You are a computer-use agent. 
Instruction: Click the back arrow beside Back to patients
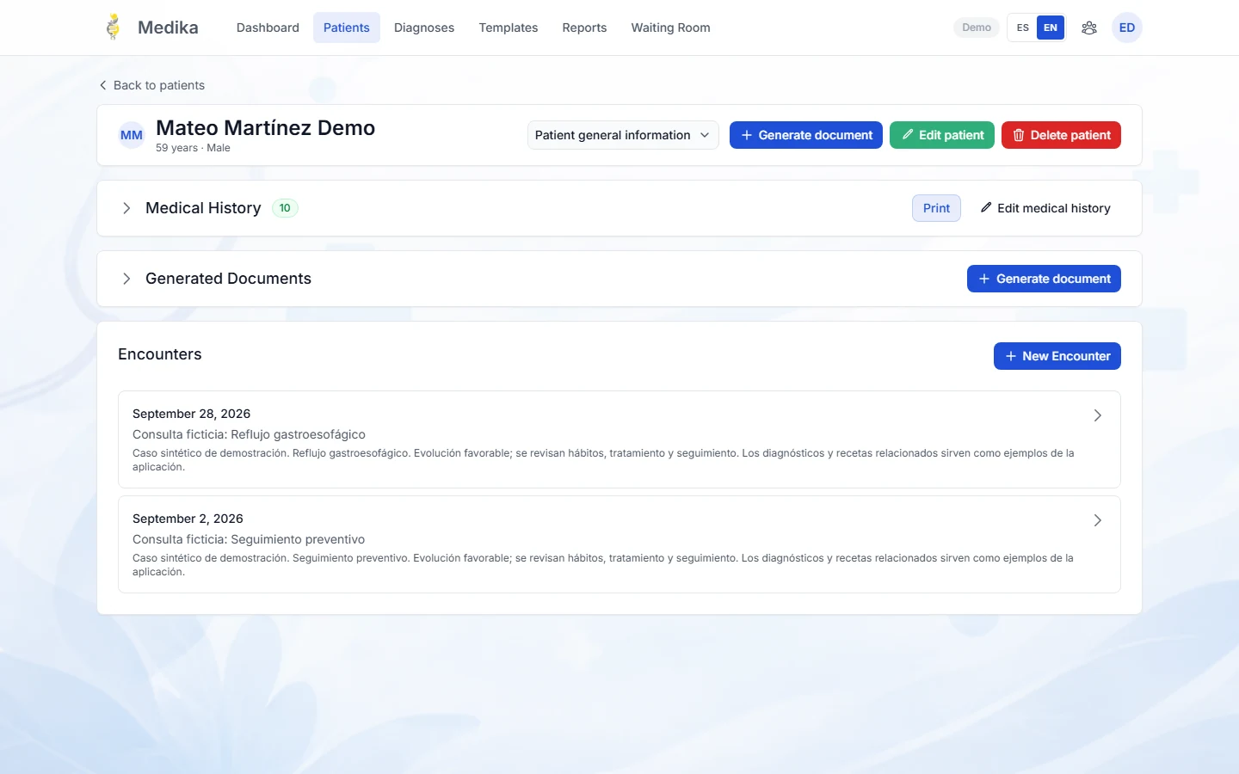(x=103, y=85)
